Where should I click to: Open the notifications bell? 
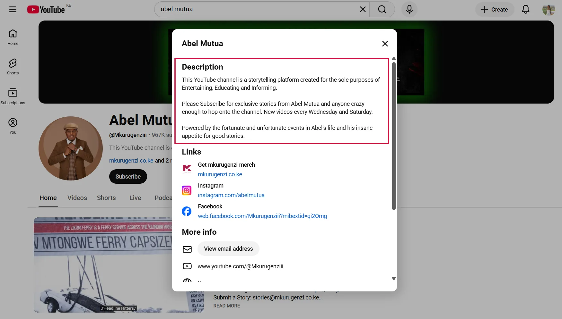(x=525, y=9)
